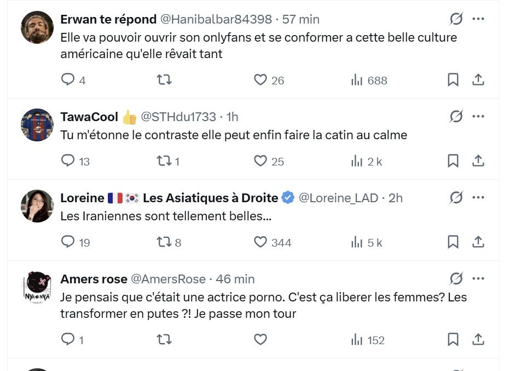Like the Amers rose tweet
This screenshot has width=510, height=371.
[260, 340]
